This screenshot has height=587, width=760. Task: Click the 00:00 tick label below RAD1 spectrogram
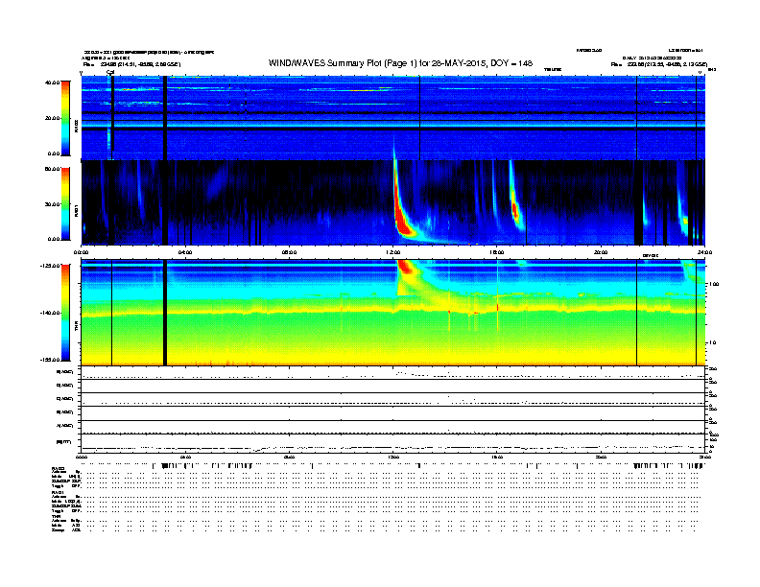click(81, 252)
